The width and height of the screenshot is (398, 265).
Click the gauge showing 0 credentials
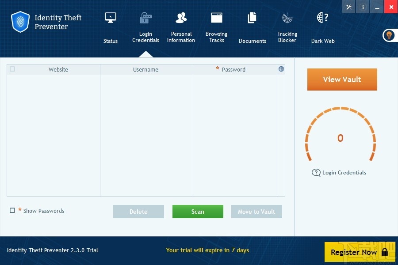click(341, 134)
